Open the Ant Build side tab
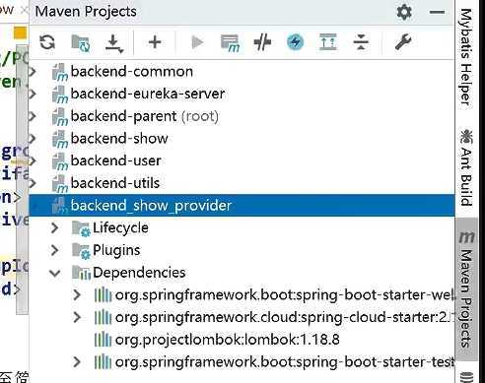485x383 pixels. point(466,167)
